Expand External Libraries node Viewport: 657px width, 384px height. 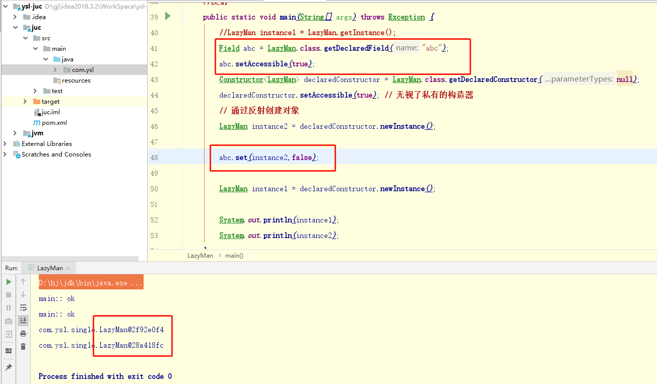point(5,144)
